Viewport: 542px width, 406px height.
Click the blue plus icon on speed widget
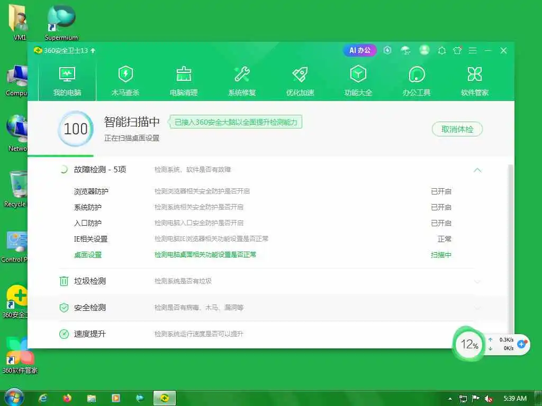click(x=522, y=344)
